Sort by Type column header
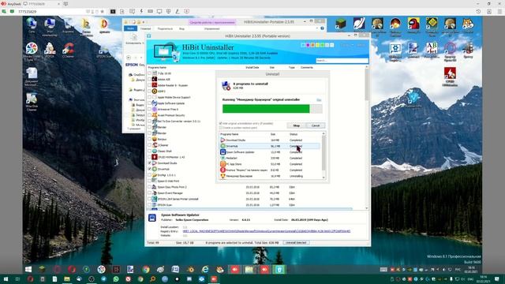Image resolution: width=505 pixels, height=284 pixels. (x=292, y=68)
